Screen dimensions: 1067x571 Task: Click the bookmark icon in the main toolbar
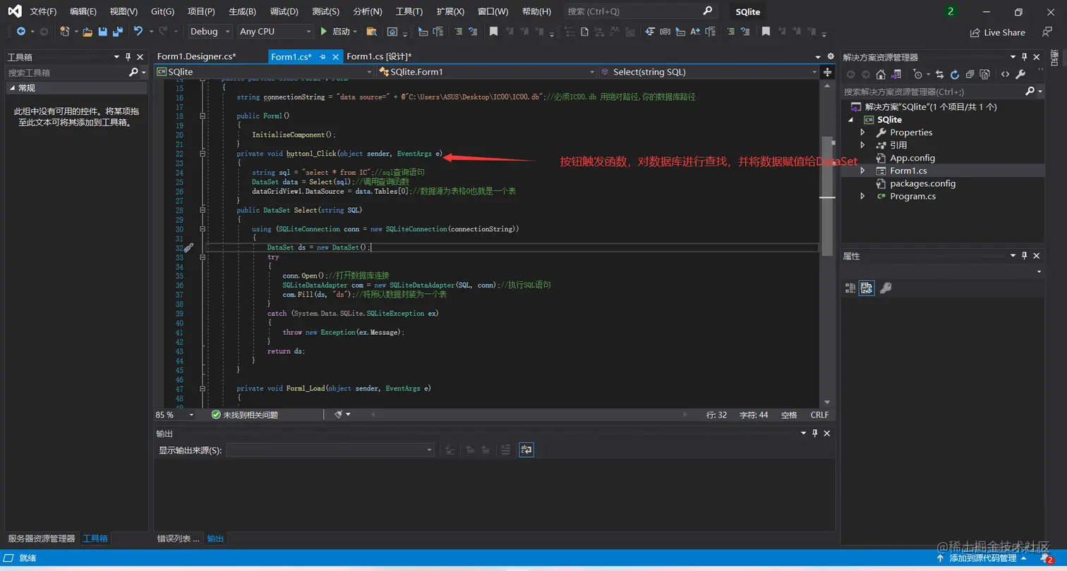(x=493, y=32)
